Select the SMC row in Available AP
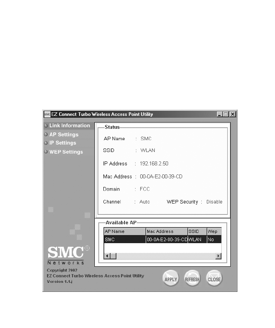This screenshot has width=275, height=328. point(163,239)
